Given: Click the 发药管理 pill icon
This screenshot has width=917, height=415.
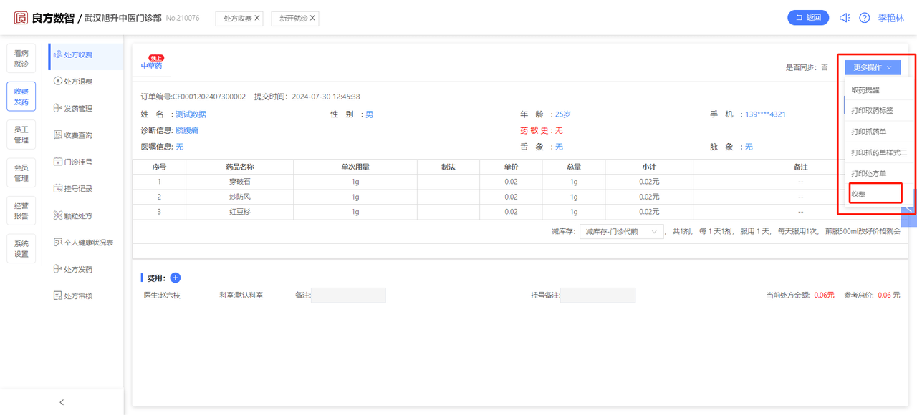Looking at the screenshot, I should click(x=58, y=109).
